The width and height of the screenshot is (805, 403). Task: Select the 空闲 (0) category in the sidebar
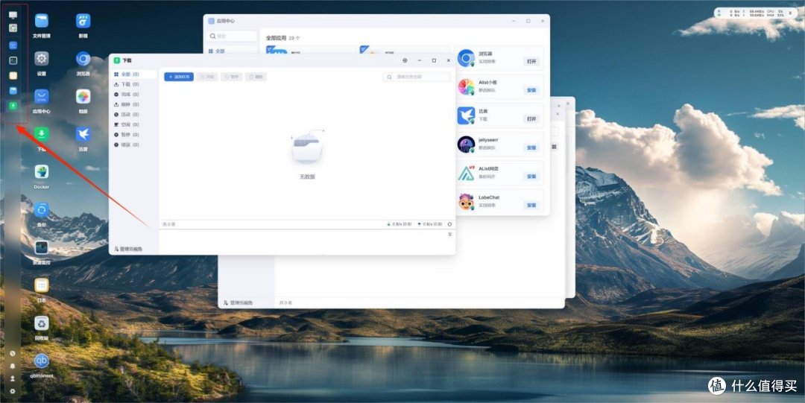click(x=133, y=124)
